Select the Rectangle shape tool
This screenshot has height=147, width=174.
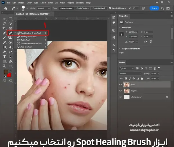point(4,61)
